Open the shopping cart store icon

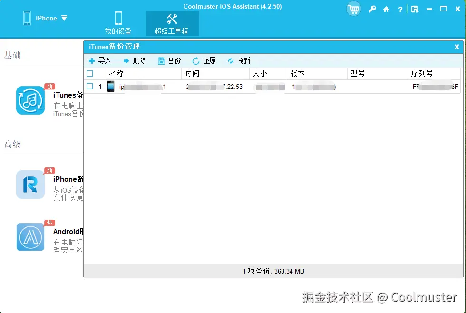pos(353,9)
